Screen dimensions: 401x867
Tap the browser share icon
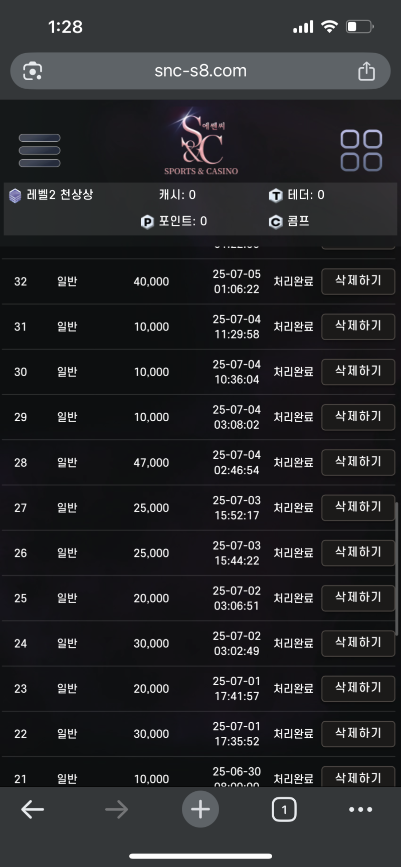point(366,71)
